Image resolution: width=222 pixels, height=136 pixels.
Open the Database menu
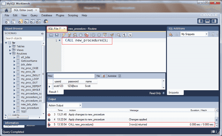tap(47, 15)
